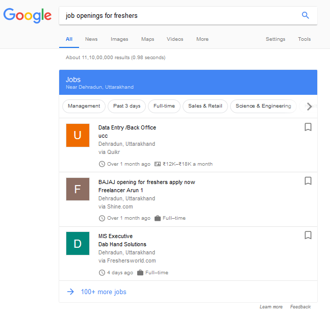Bookmark the Data Entry /Back Office job
This screenshot has width=330, height=313.
pyautogui.click(x=308, y=127)
